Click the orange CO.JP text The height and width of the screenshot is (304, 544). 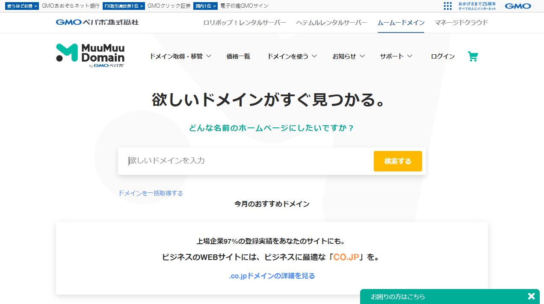346,257
